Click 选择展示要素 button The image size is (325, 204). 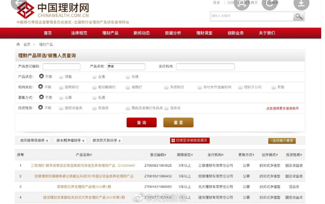pyautogui.click(x=282, y=141)
